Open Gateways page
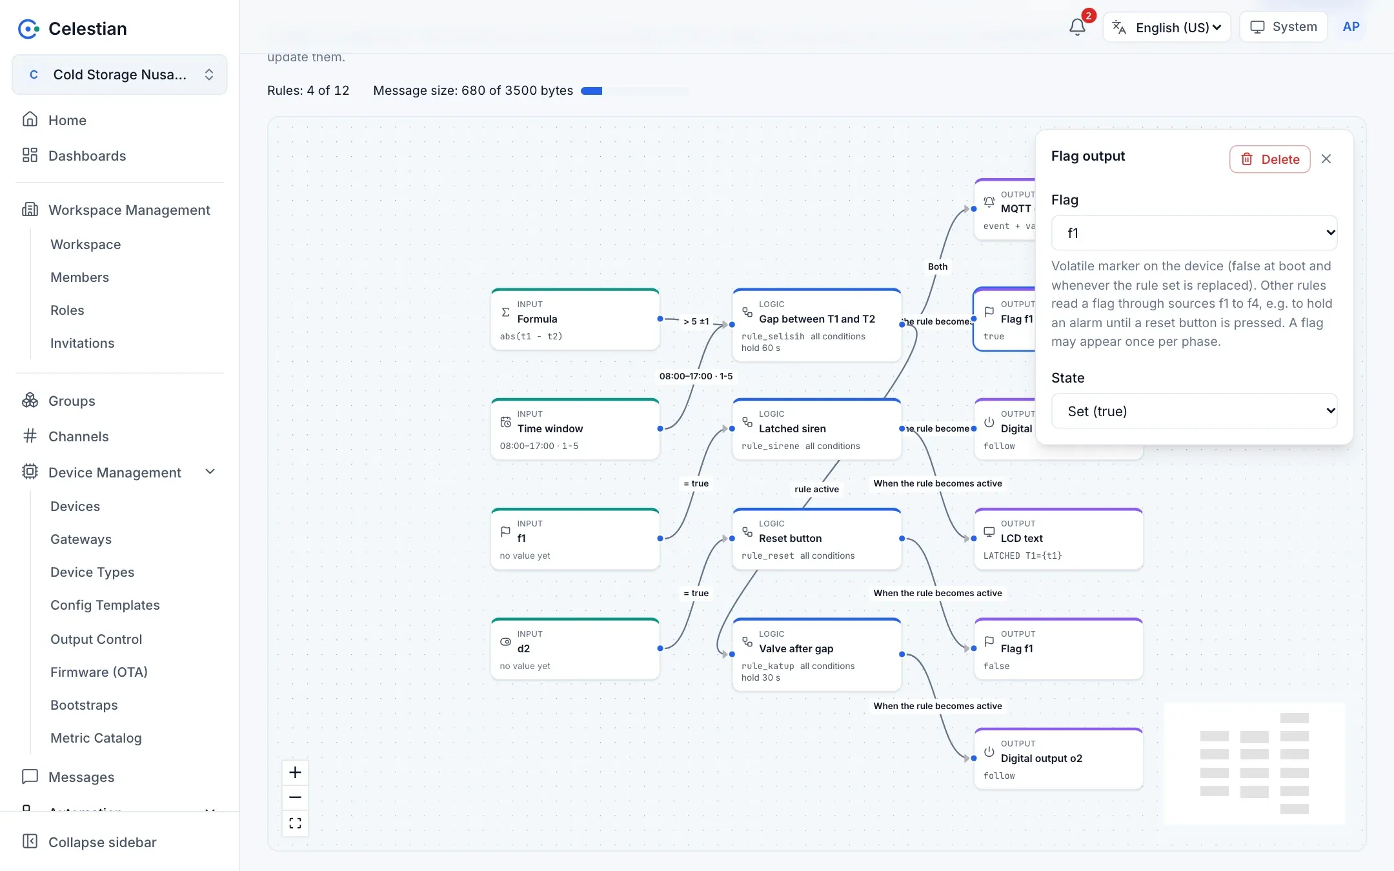This screenshot has width=1394, height=871. click(81, 539)
